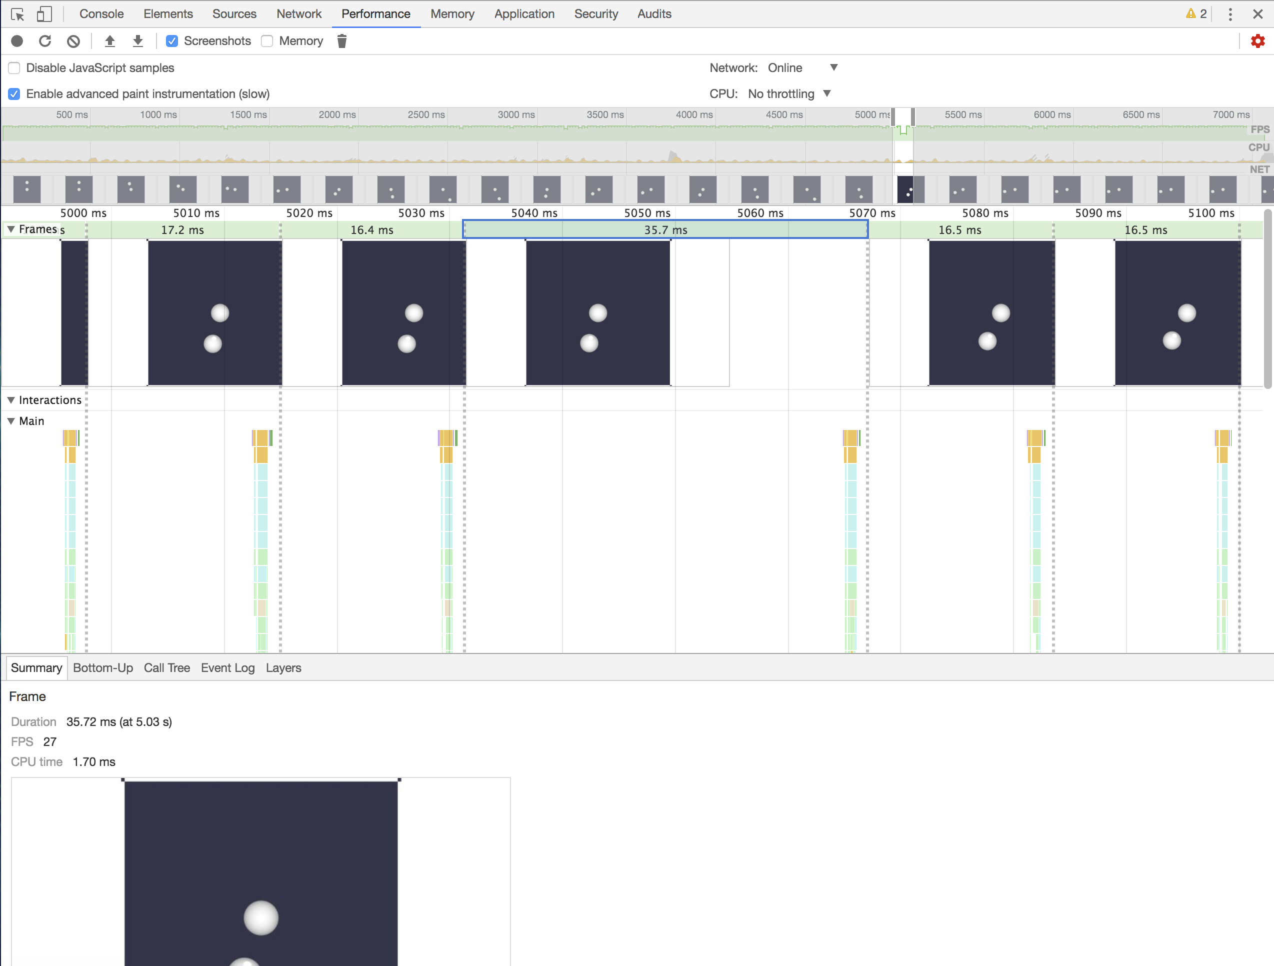Select the 35.7 ms frame bar
The height and width of the screenshot is (966, 1274).
point(665,230)
